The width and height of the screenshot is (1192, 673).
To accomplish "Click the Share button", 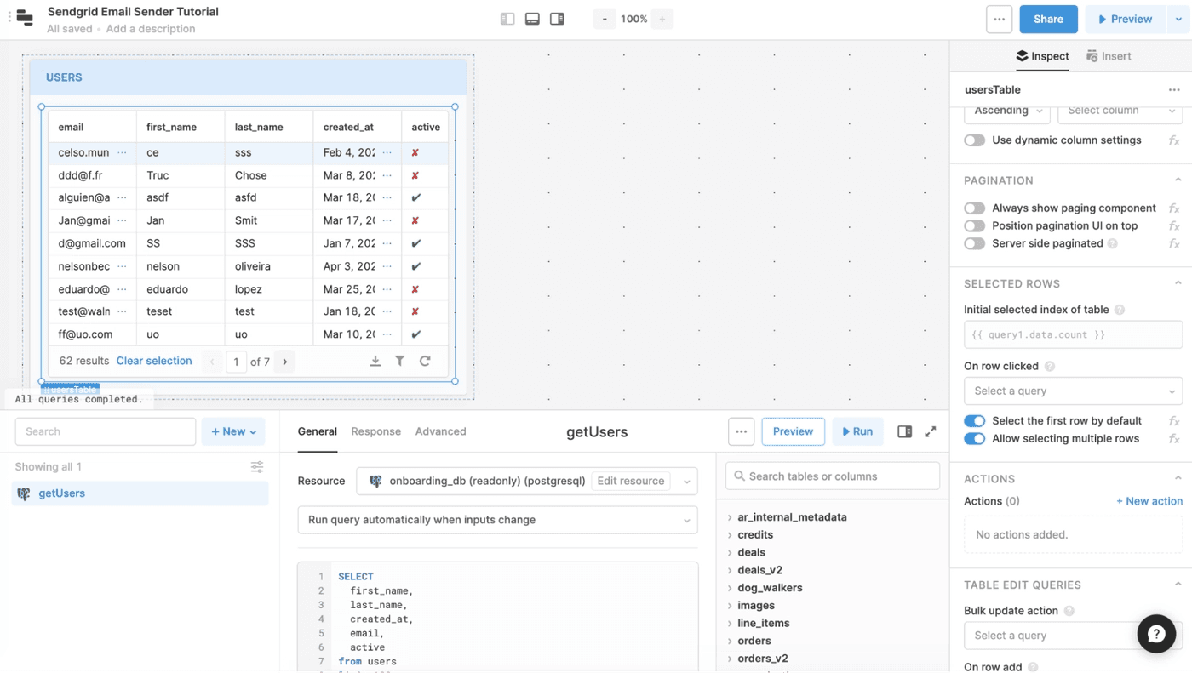I will coord(1048,19).
